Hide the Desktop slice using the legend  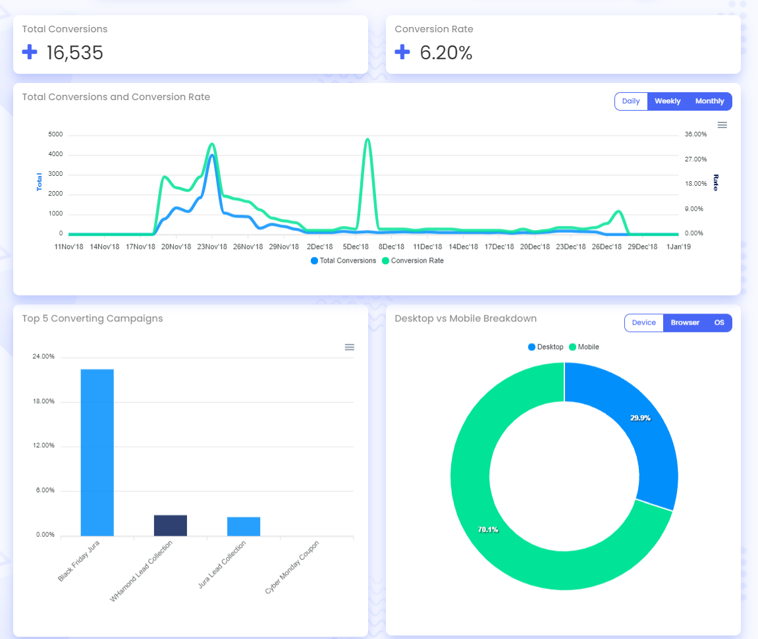point(545,347)
